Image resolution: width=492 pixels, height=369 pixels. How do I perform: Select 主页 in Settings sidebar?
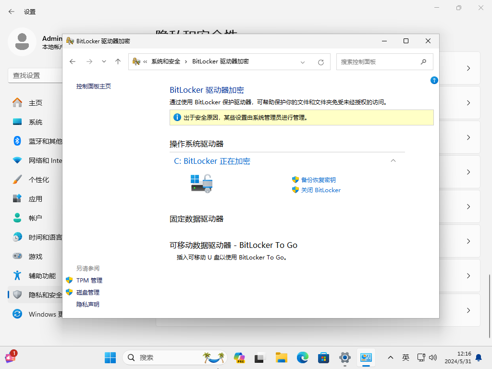tap(36, 103)
